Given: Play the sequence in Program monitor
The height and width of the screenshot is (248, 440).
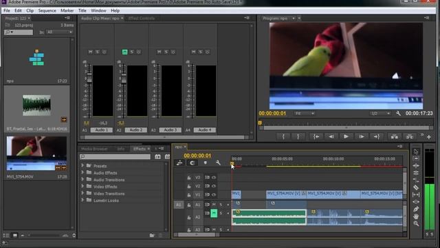Looking at the screenshot, I should (x=346, y=136).
